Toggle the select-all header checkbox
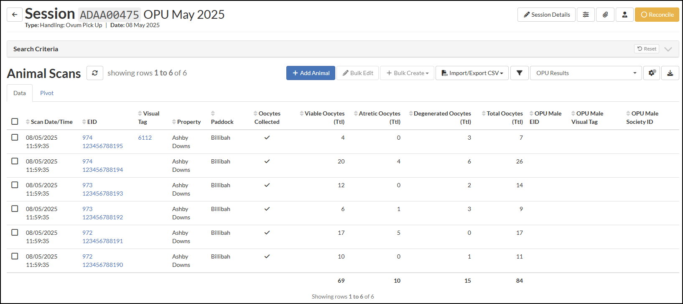This screenshot has height=304, width=683. pyautogui.click(x=15, y=121)
